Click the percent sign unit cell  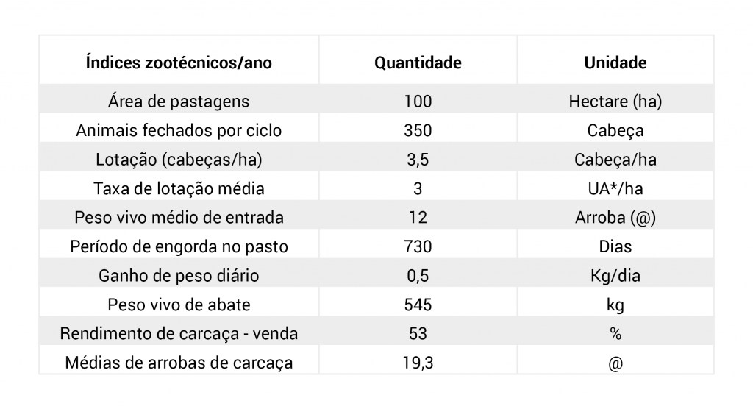tap(615, 333)
